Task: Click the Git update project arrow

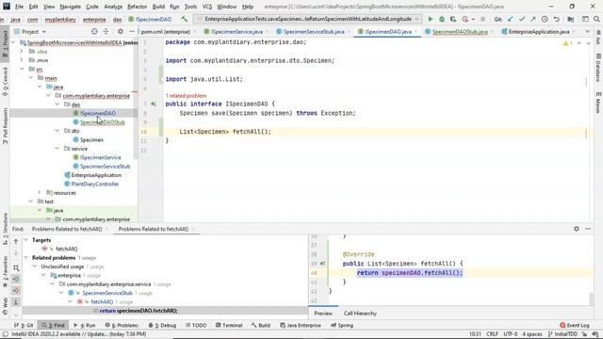Action: pos(511,19)
